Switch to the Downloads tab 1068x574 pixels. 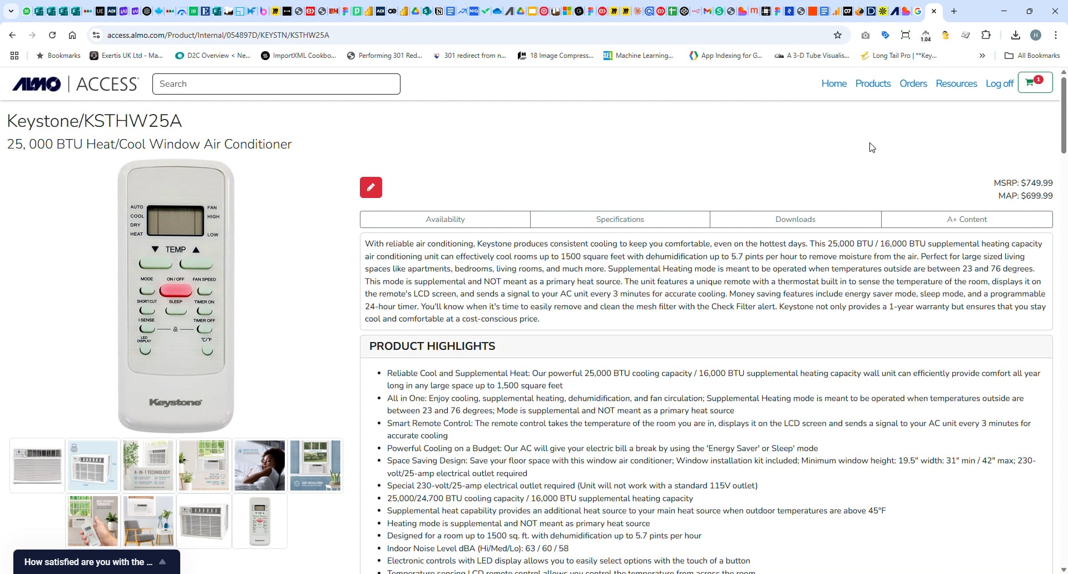[x=795, y=219]
